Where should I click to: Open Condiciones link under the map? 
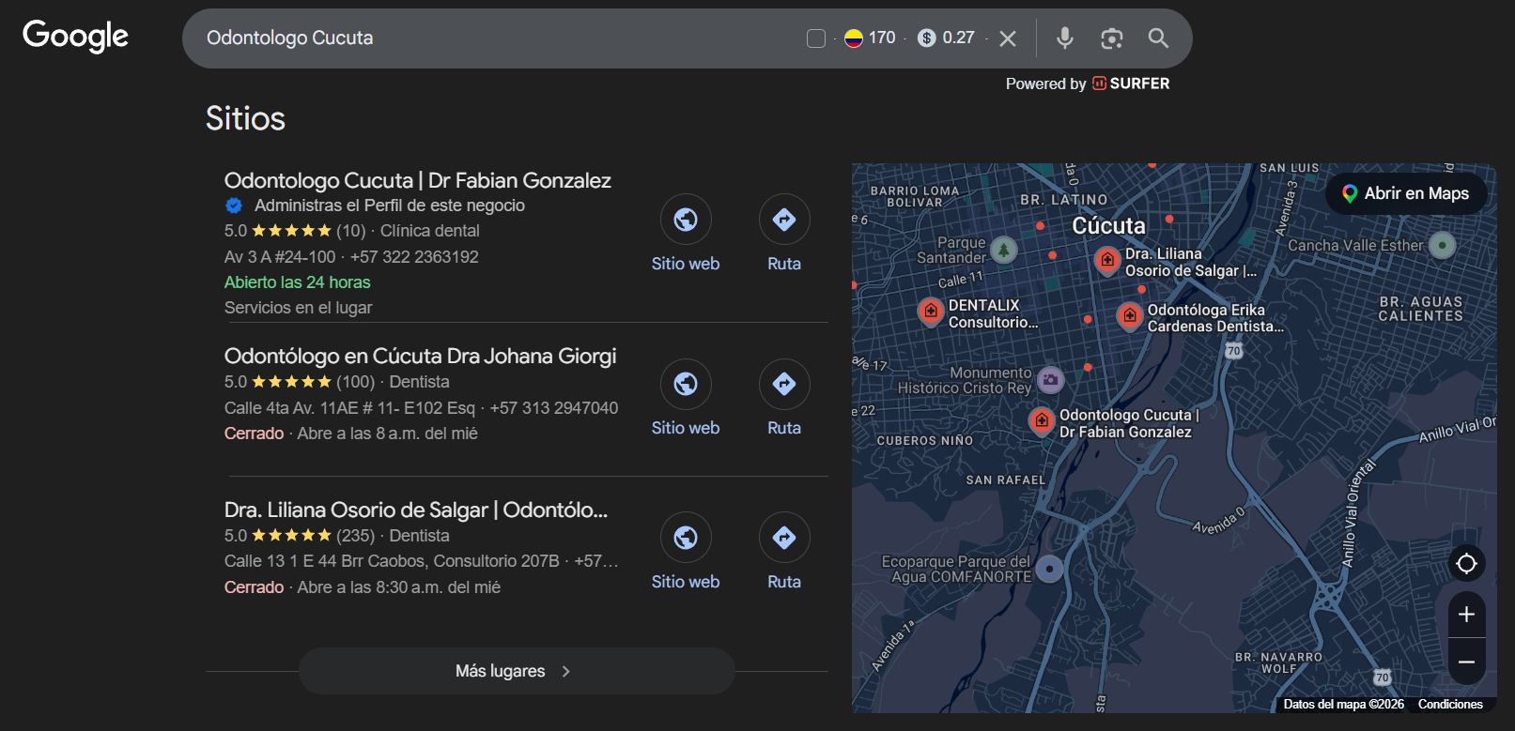(1450, 704)
